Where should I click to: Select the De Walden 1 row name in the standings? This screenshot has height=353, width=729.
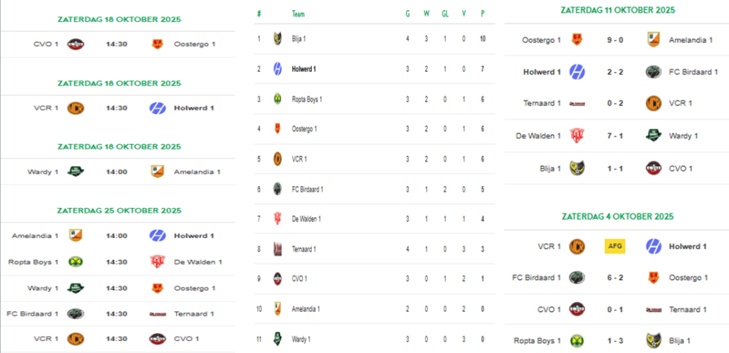tap(306, 219)
